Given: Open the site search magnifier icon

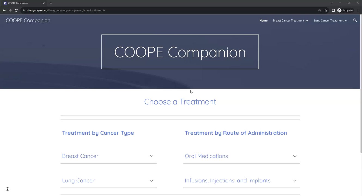Looking at the screenshot, I should click(x=355, y=20).
